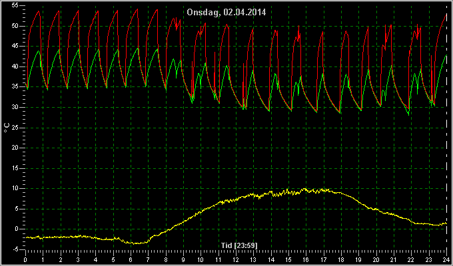Screen dimensions: 453x266
Task: Select hour 12 on the time axis
Action: (236, 259)
